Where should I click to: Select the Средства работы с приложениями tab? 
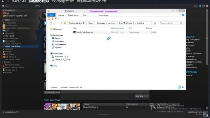103,11
